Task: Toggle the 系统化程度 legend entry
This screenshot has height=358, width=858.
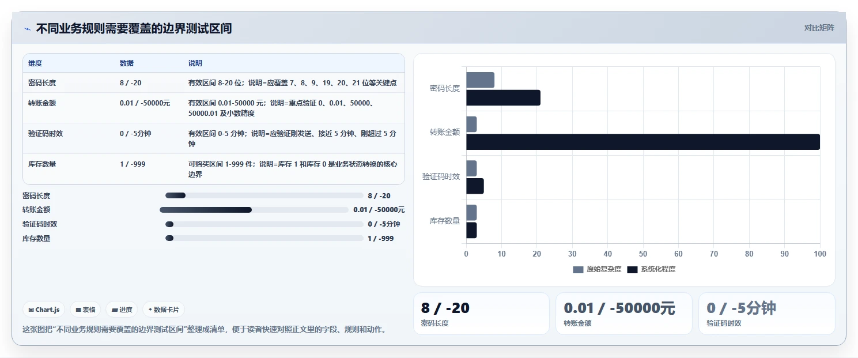Action: (651, 269)
